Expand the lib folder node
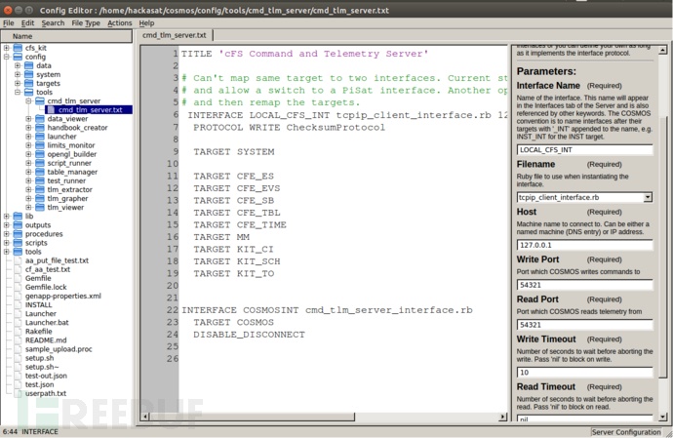This screenshot has width=673, height=438. click(x=6, y=216)
